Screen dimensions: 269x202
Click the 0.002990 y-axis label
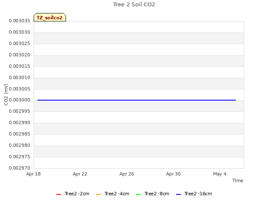point(20,122)
